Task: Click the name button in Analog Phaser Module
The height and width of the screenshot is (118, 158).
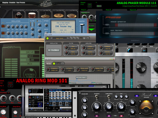Action: tap(90, 4)
